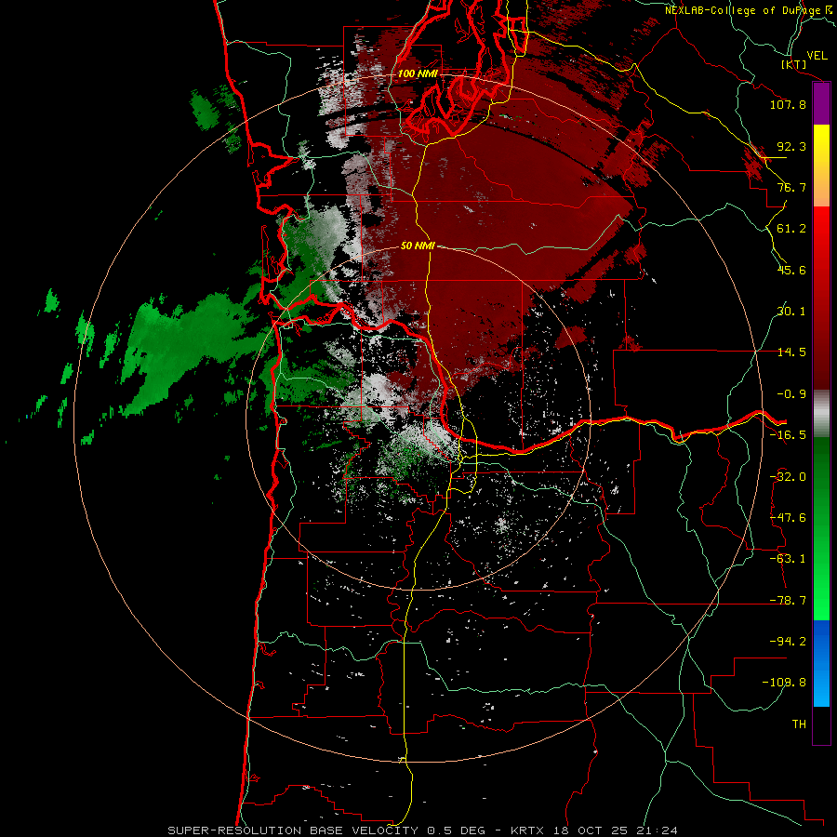837x837 pixels.
Task: Click the -109.8 velocity legend value
Action: pyautogui.click(x=784, y=683)
